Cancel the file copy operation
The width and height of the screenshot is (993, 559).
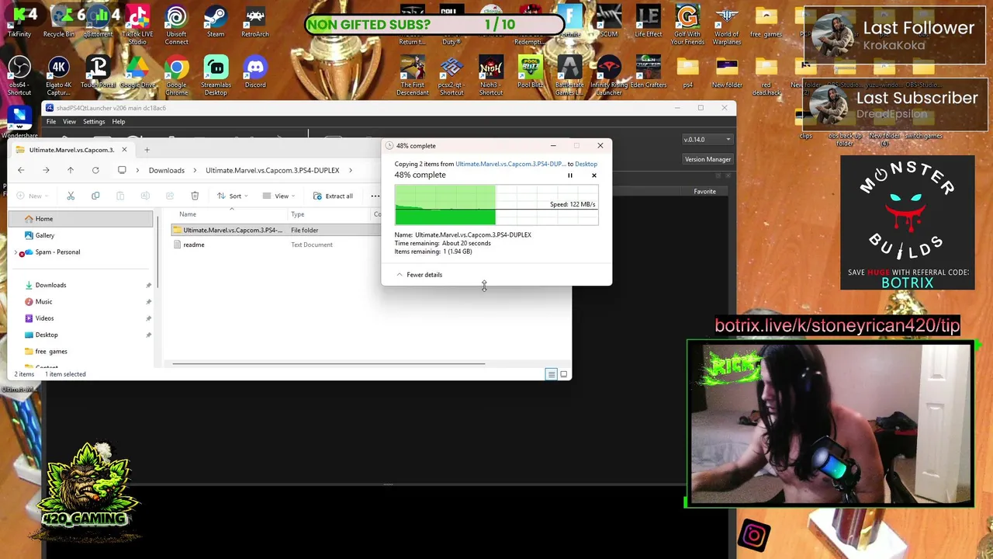click(x=594, y=175)
